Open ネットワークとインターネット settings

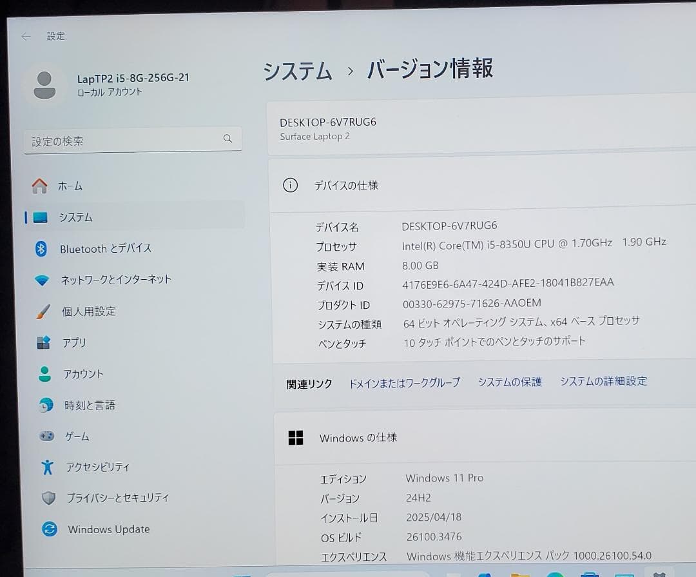116,279
